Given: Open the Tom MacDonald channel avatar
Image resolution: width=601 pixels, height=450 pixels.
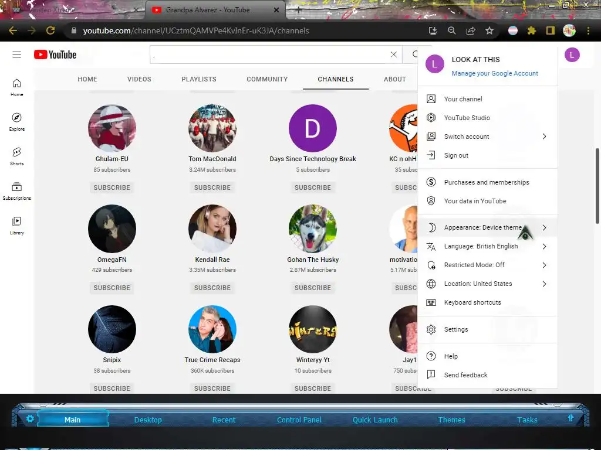Looking at the screenshot, I should [x=212, y=128].
